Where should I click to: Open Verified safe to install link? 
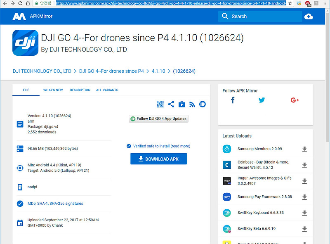(158, 146)
